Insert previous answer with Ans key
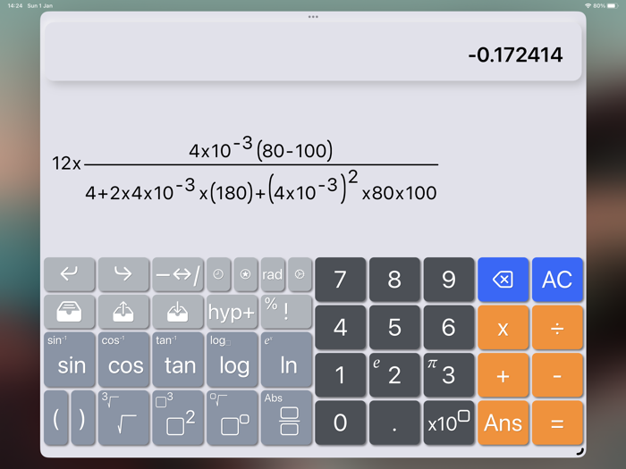626x469 pixels. coord(503,423)
